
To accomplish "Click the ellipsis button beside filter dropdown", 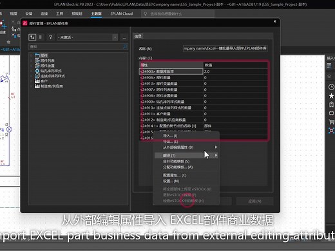I will 124,37.
